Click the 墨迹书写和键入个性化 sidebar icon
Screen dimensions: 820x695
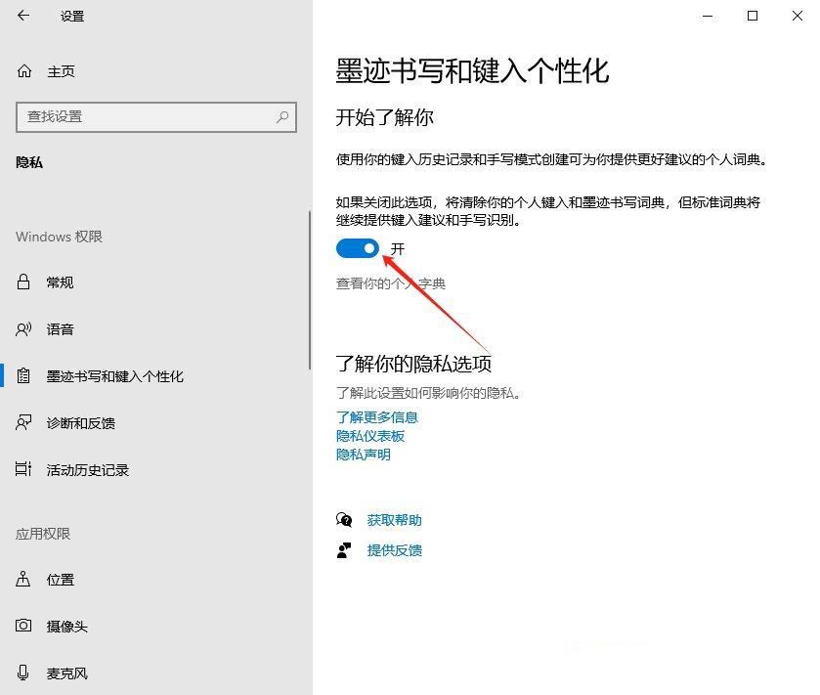tap(23, 375)
